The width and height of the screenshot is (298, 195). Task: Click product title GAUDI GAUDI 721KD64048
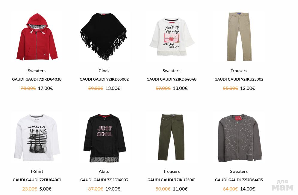click(171, 79)
